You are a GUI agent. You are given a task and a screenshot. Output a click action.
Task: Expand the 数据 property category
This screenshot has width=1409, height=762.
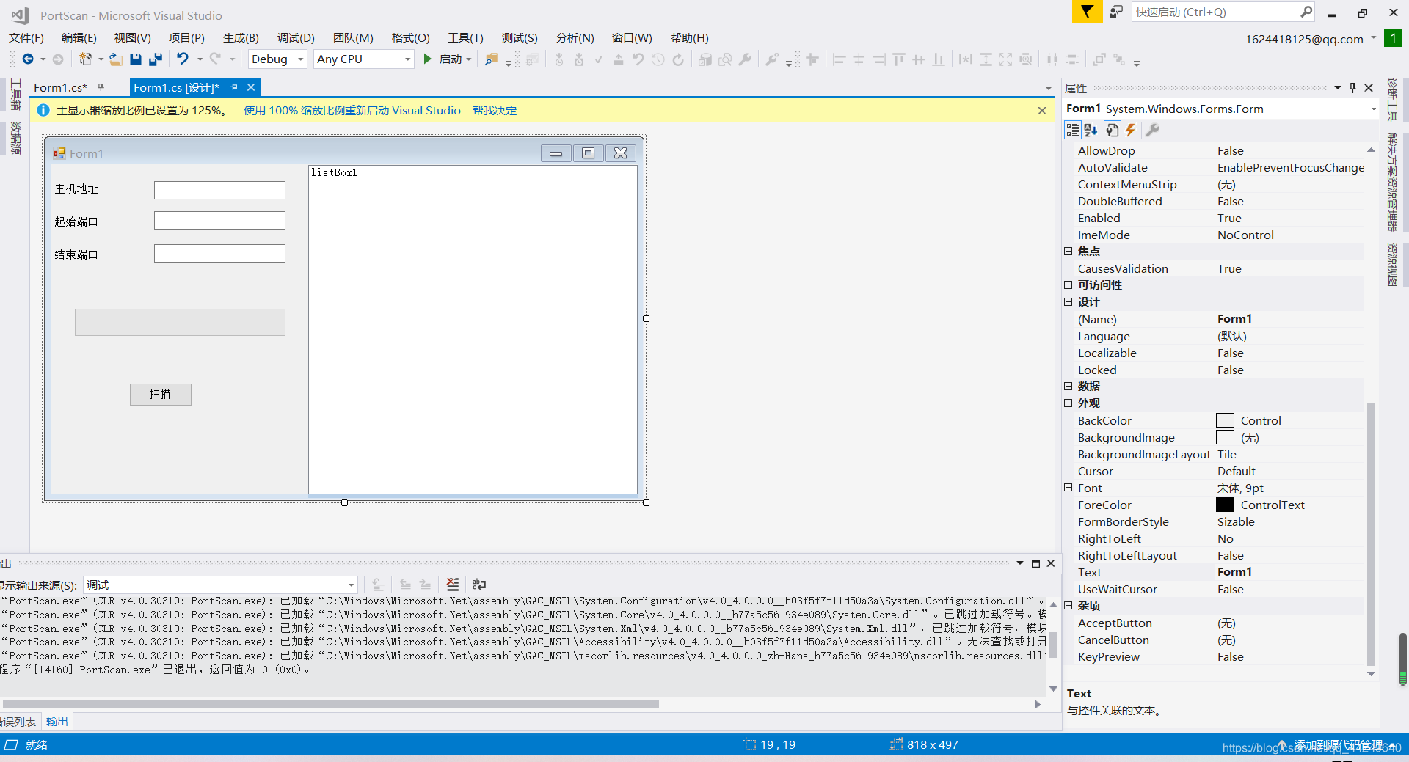point(1068,386)
